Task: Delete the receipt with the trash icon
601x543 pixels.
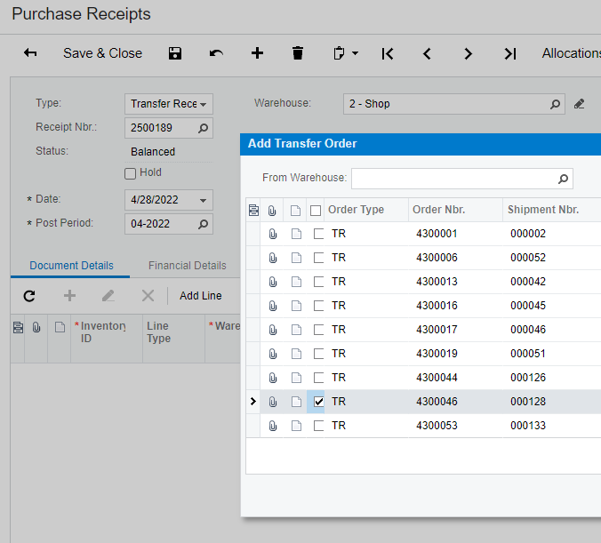Action: [298, 53]
